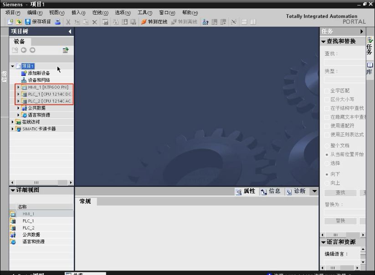Open the 视图(V) menu
This screenshot has height=275, width=375.
pos(57,13)
